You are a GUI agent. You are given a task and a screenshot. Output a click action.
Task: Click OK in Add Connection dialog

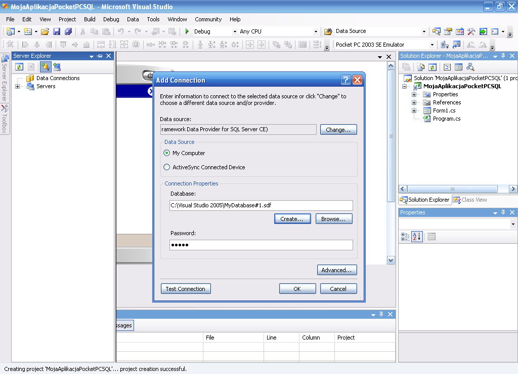(x=297, y=289)
